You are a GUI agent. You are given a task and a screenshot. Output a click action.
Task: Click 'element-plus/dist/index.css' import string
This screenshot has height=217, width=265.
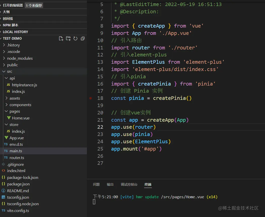[x=175, y=69]
